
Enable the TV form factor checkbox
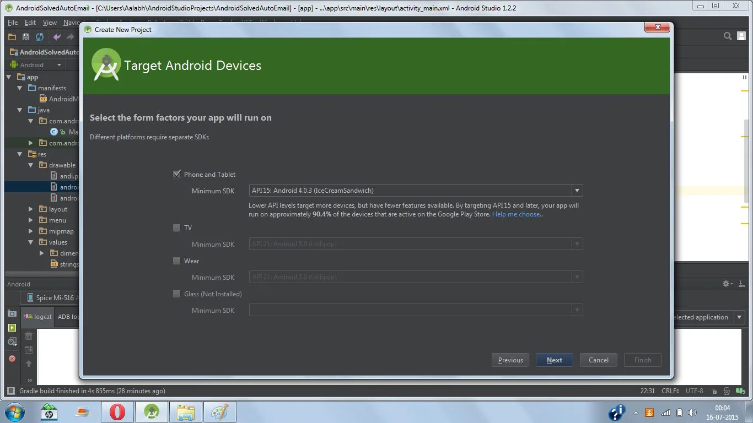click(x=177, y=227)
